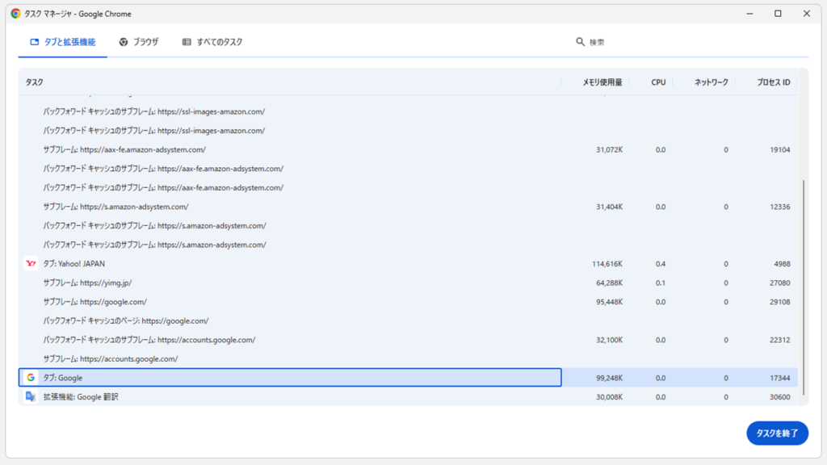Click the Google tab favicon
This screenshot has height=465, width=827.
(30, 377)
